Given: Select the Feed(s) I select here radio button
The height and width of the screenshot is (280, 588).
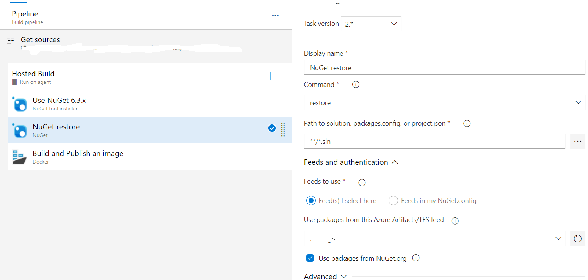Looking at the screenshot, I should coord(311,200).
